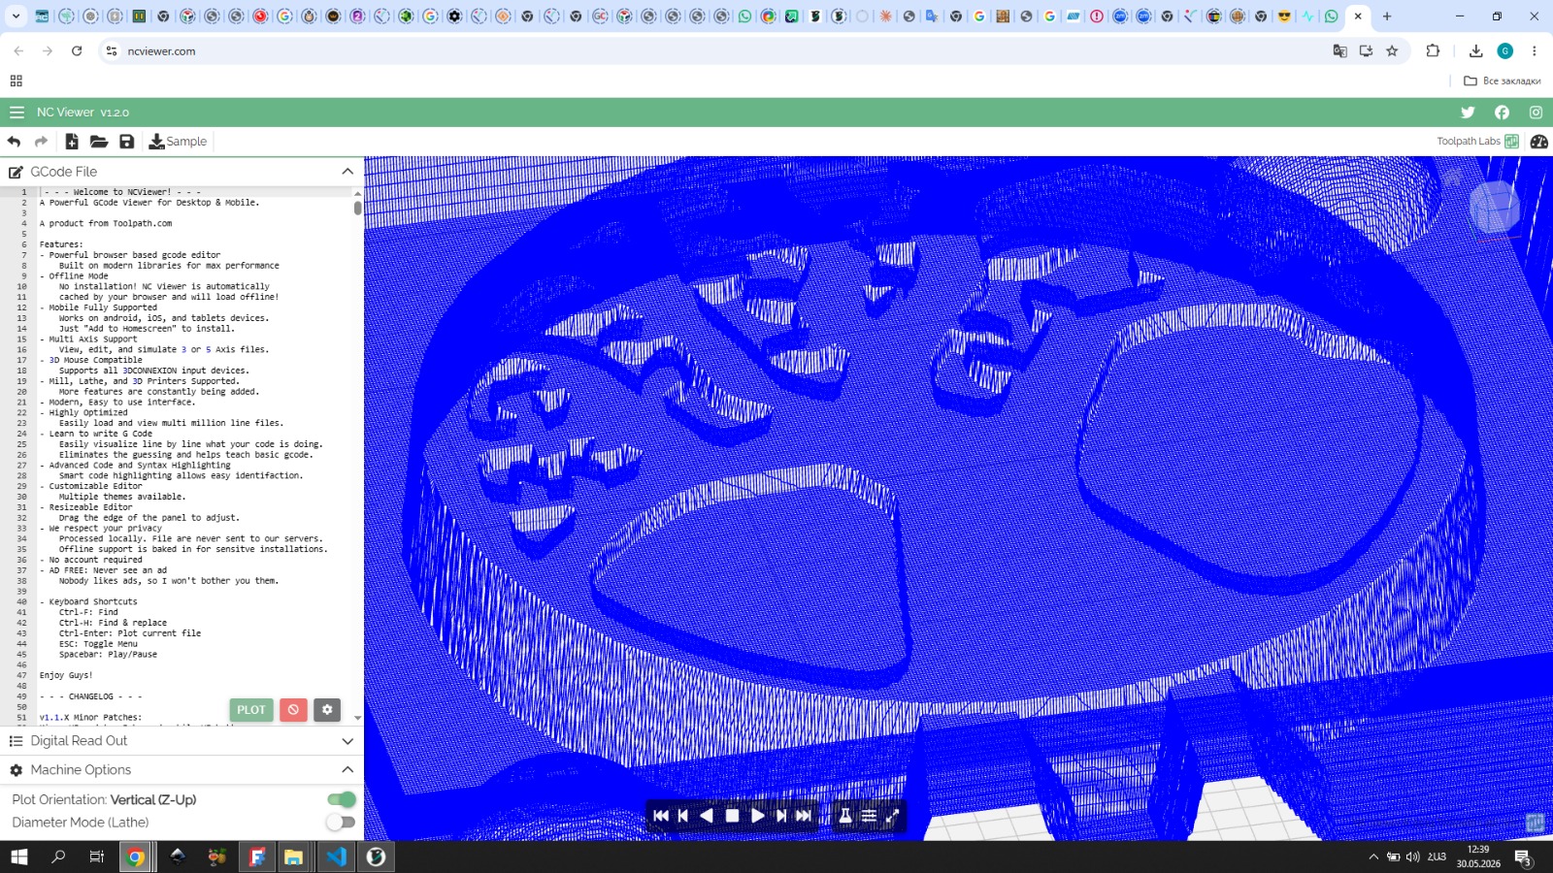This screenshot has width=1553, height=873.
Task: Open File Explorer from the taskbar
Action: pyautogui.click(x=294, y=857)
